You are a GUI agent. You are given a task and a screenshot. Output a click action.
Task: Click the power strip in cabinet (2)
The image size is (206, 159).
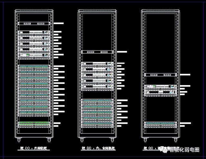[x=97, y=52]
